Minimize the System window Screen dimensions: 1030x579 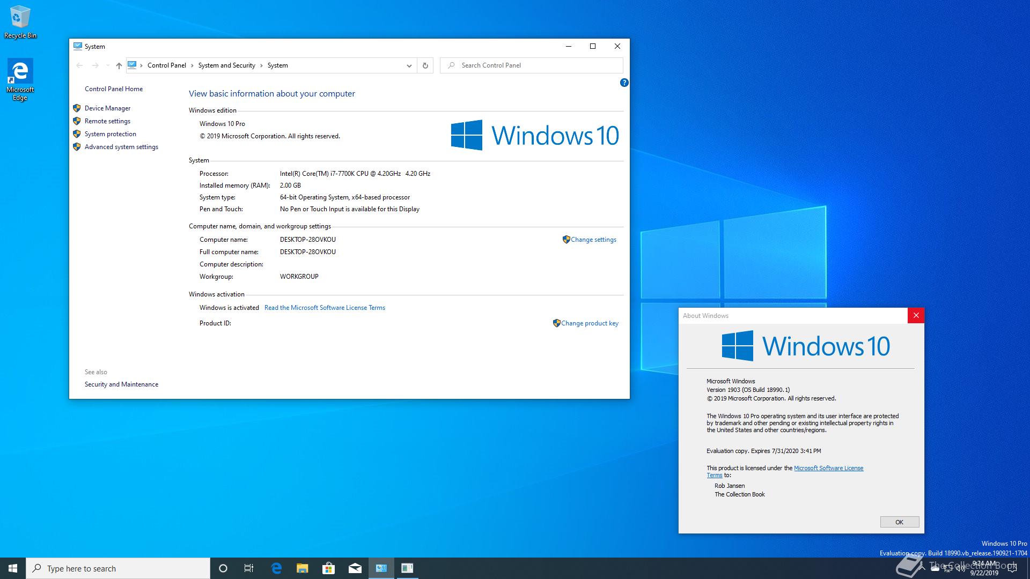pyautogui.click(x=568, y=46)
